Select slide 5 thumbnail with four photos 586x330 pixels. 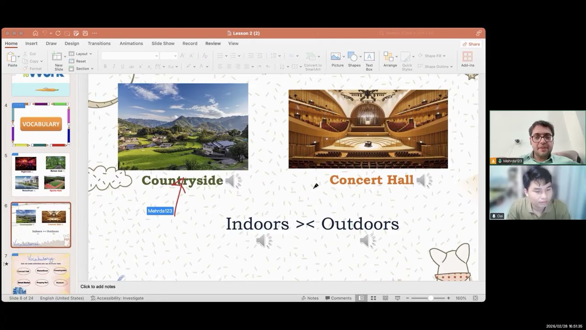(41, 175)
